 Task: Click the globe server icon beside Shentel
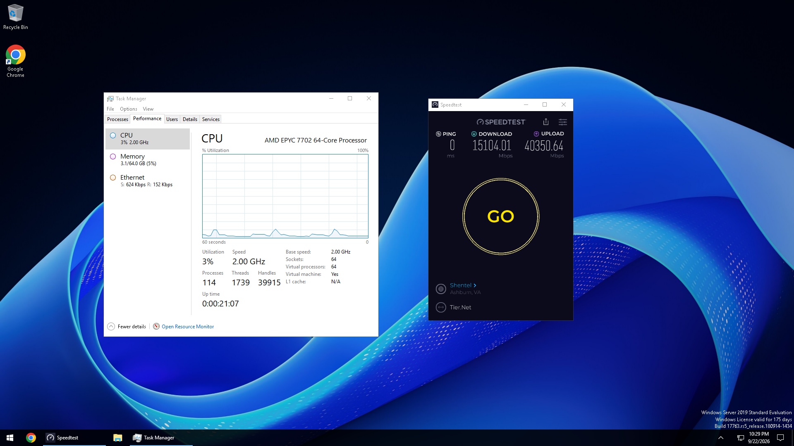pos(441,289)
